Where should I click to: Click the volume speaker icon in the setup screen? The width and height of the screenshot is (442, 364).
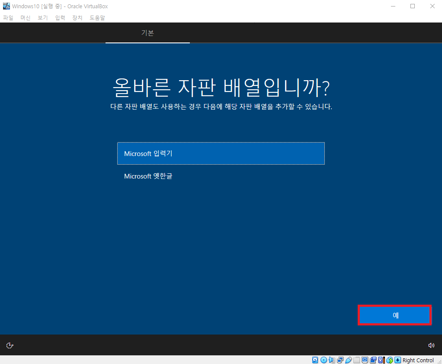coord(431,345)
